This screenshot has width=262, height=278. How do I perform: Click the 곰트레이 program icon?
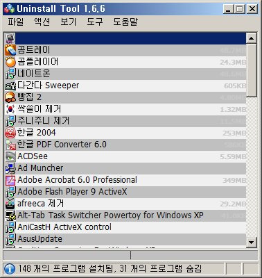click(x=10, y=50)
